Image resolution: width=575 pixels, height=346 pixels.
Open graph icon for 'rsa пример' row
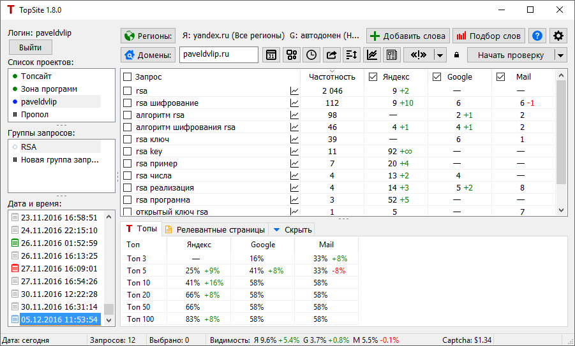[294, 163]
